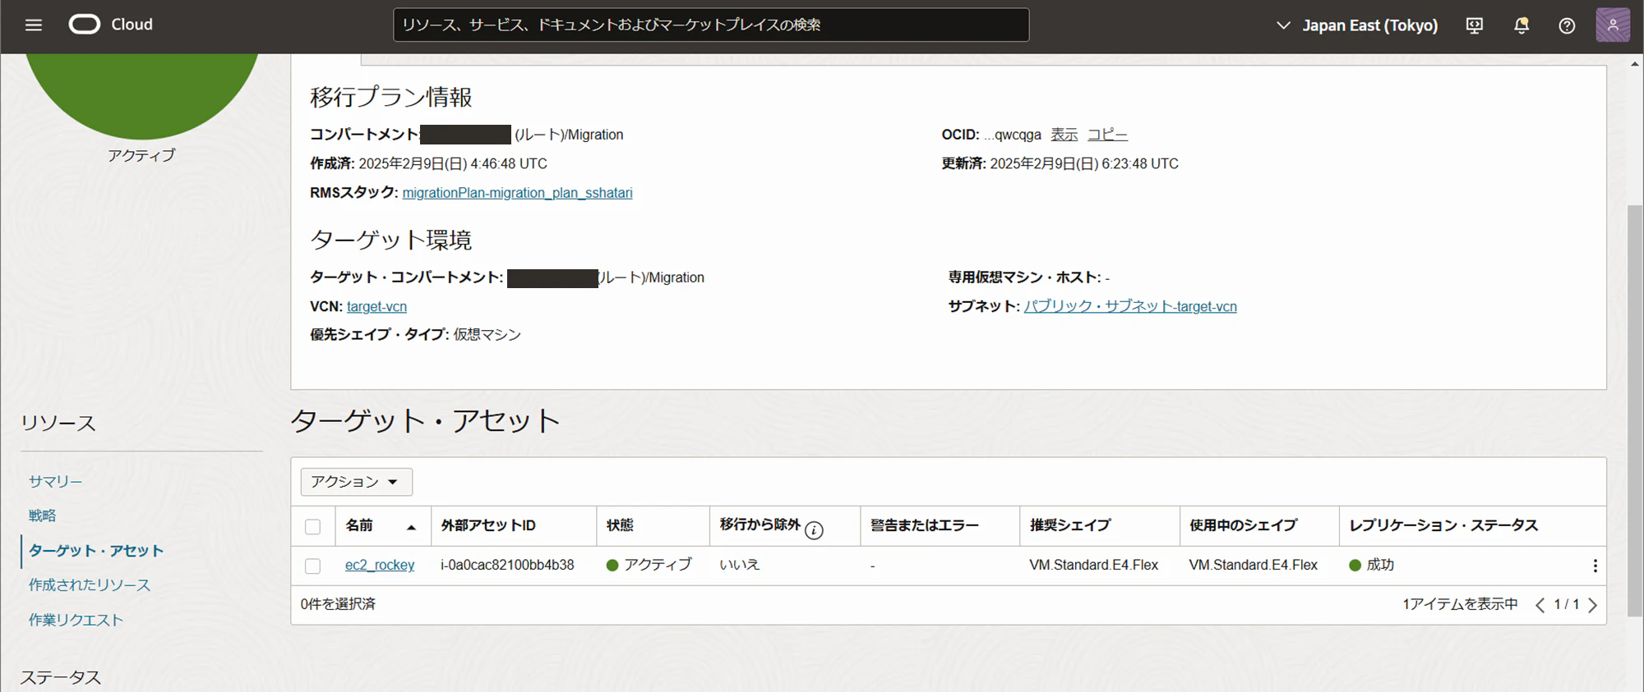Click the 状態 column header
The height and width of the screenshot is (692, 1644).
[620, 525]
